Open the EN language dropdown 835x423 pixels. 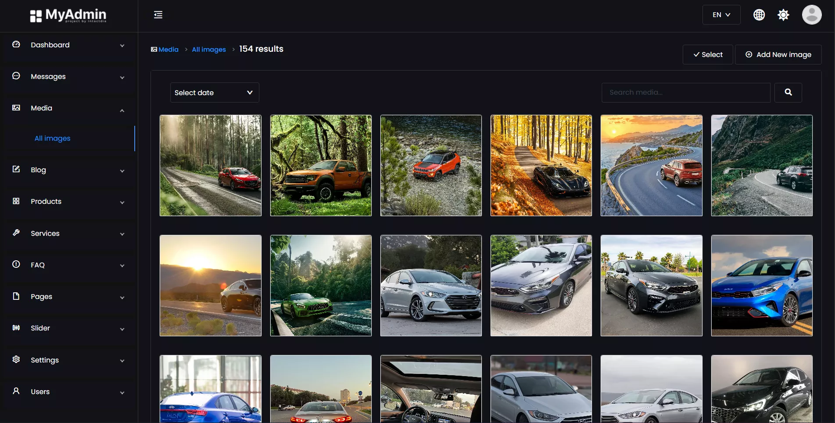[721, 15]
